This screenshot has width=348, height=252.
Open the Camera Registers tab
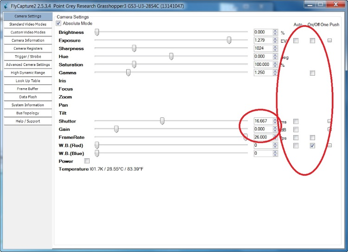[x=28, y=48]
